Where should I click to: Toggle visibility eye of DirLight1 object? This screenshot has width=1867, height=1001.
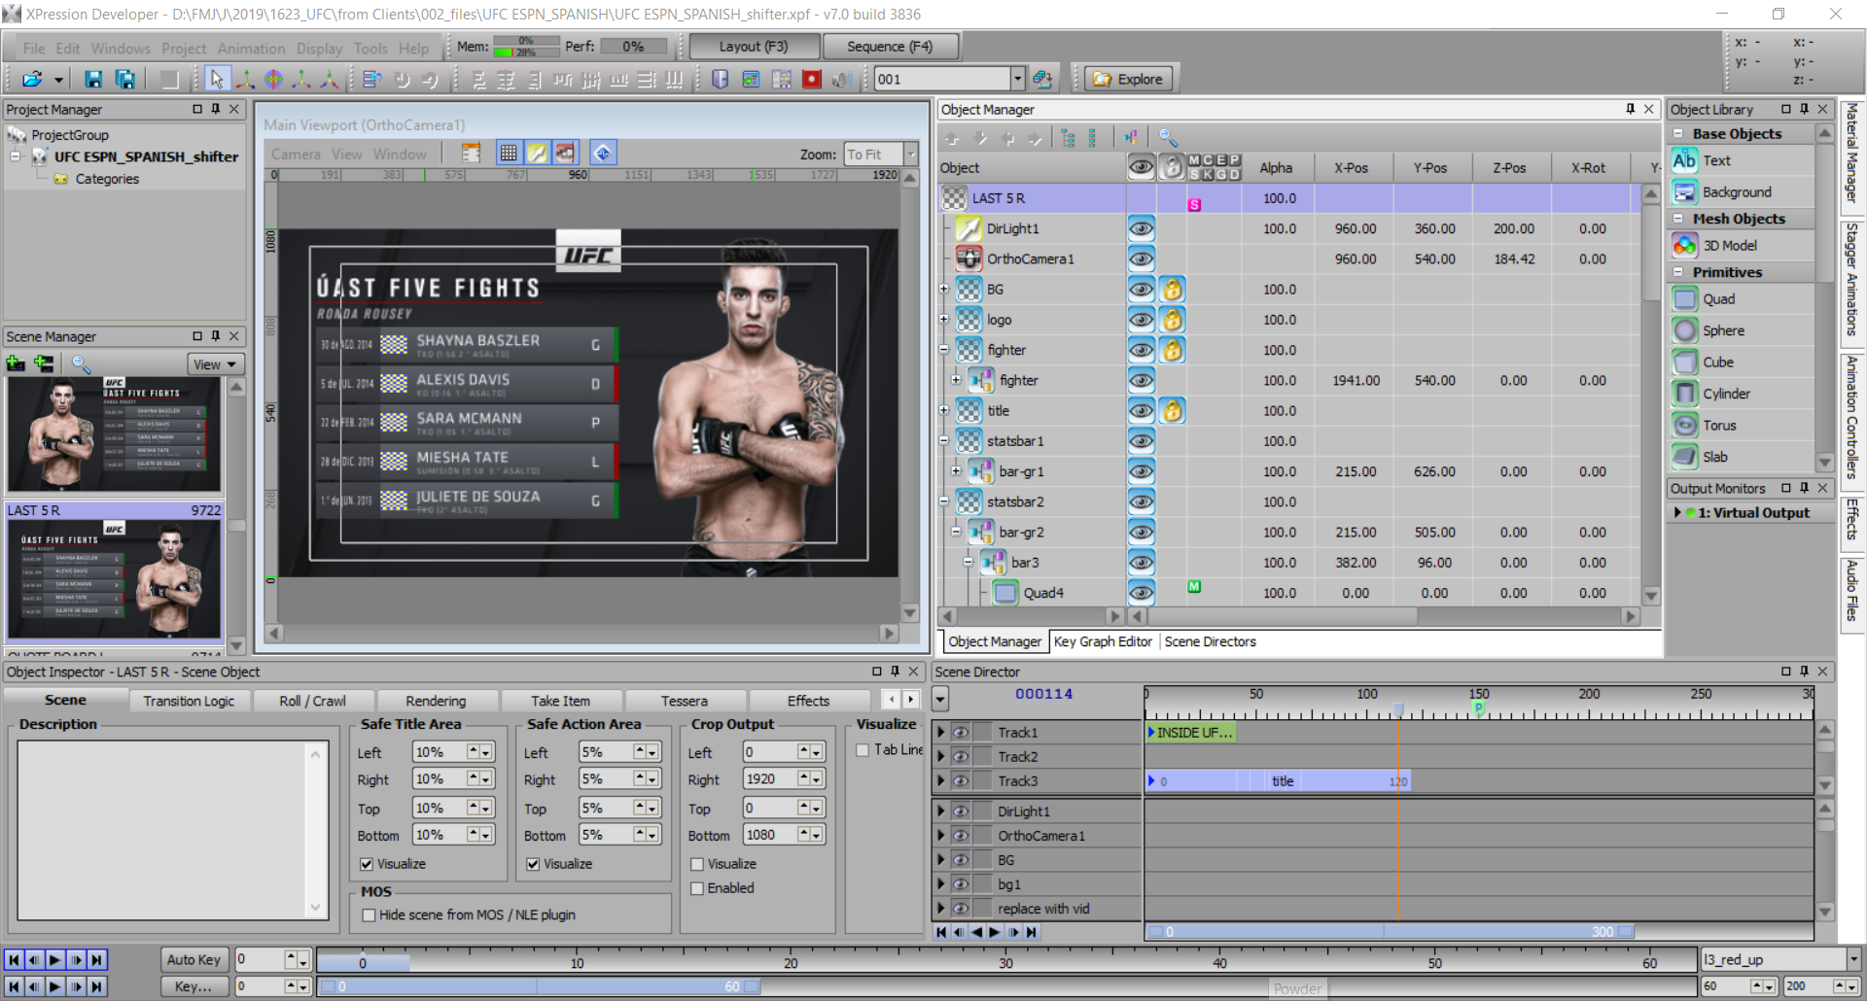tap(1141, 228)
